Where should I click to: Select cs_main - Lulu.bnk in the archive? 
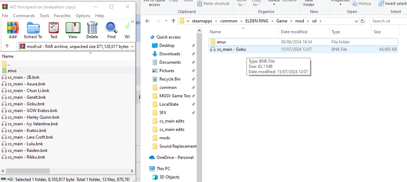coord(22,144)
